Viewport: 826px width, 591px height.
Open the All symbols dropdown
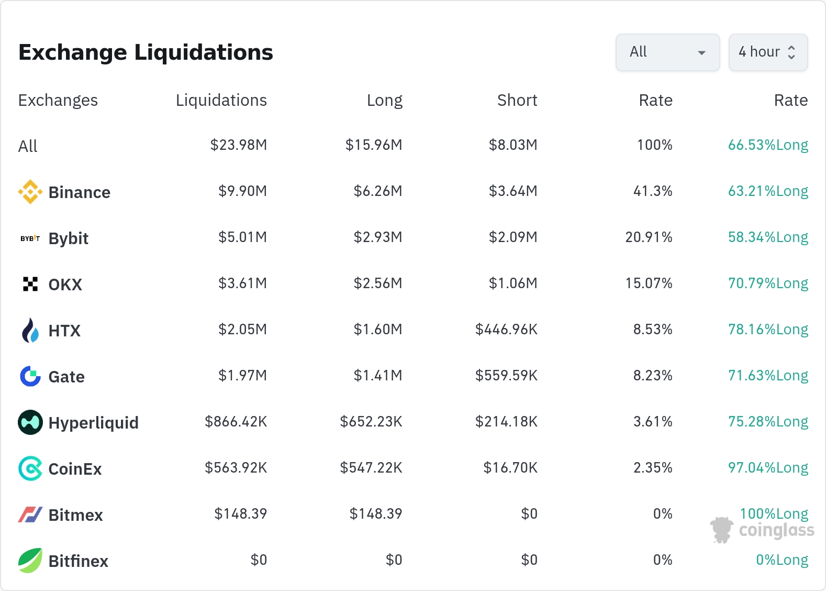(x=667, y=52)
